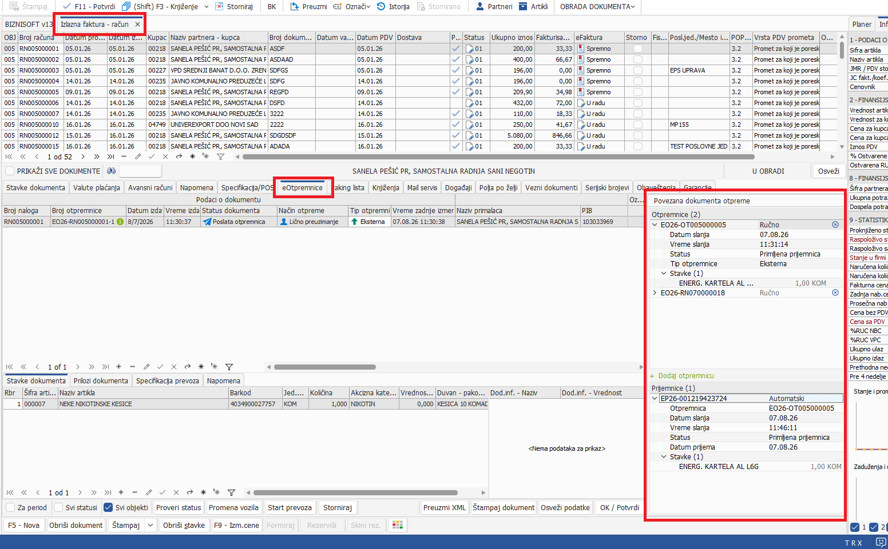Enable the PRIKAŽI SVE DOKUMENTE checkbox
The image size is (888, 549).
coord(10,171)
